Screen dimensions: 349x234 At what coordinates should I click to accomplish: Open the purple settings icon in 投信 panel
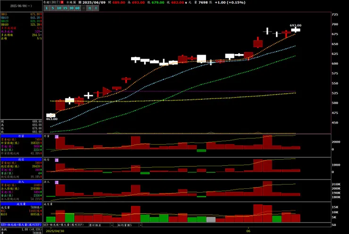[57, 160]
